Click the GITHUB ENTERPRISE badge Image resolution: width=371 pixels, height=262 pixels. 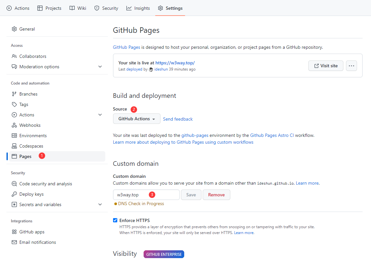[x=164, y=255]
